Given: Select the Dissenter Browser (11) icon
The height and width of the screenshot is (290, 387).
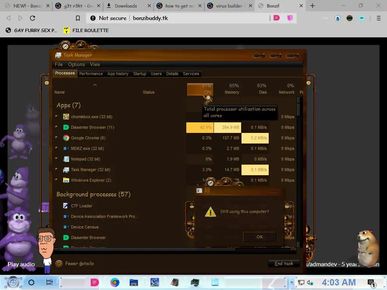Looking at the screenshot, I should tap(66, 127).
